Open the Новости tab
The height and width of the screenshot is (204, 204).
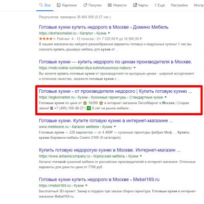coord(117,5)
